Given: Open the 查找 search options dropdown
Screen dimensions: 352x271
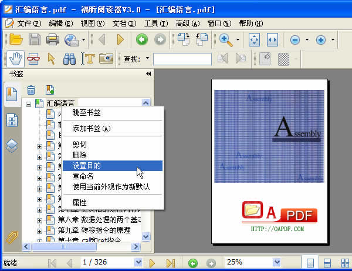Looking at the screenshot, I should point(147,58).
